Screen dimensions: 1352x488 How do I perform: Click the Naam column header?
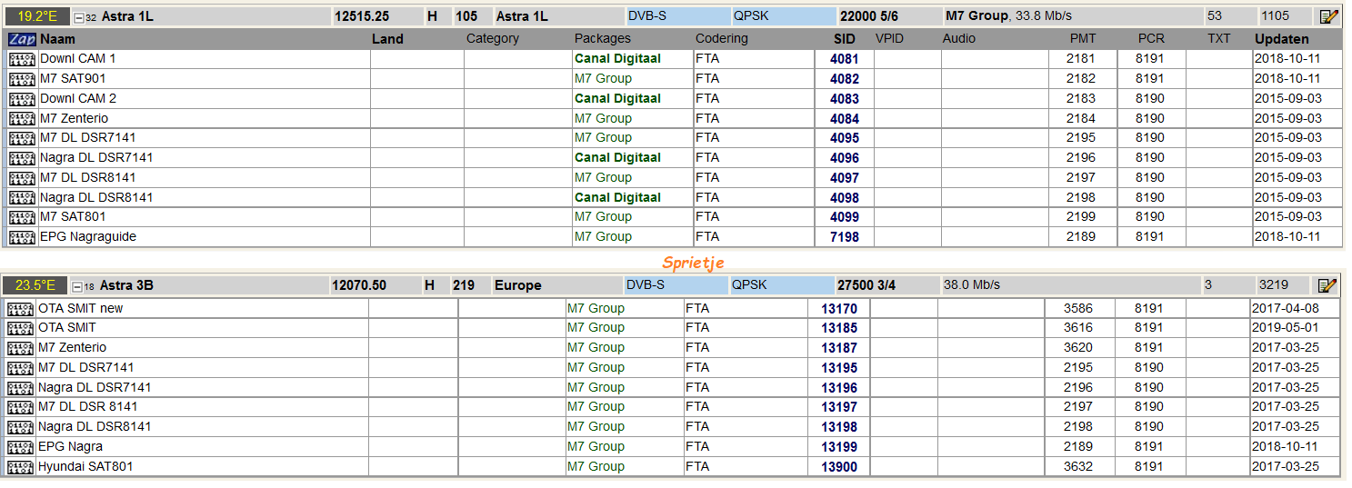[58, 39]
